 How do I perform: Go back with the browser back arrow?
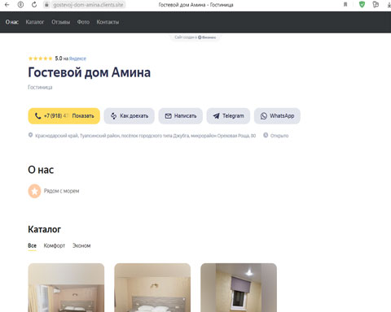[x=7, y=5]
